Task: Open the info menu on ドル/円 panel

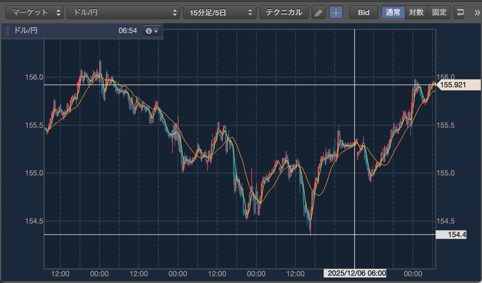Action: (152, 31)
